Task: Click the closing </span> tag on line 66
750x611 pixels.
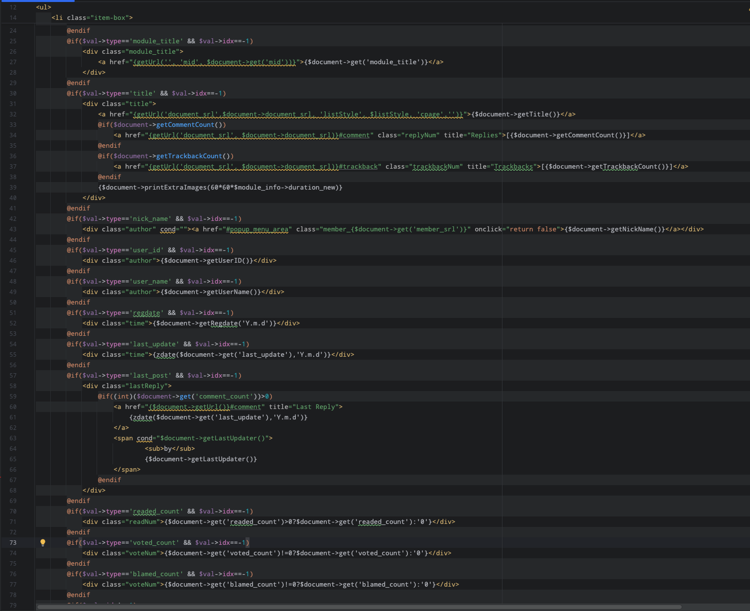Action: (127, 470)
